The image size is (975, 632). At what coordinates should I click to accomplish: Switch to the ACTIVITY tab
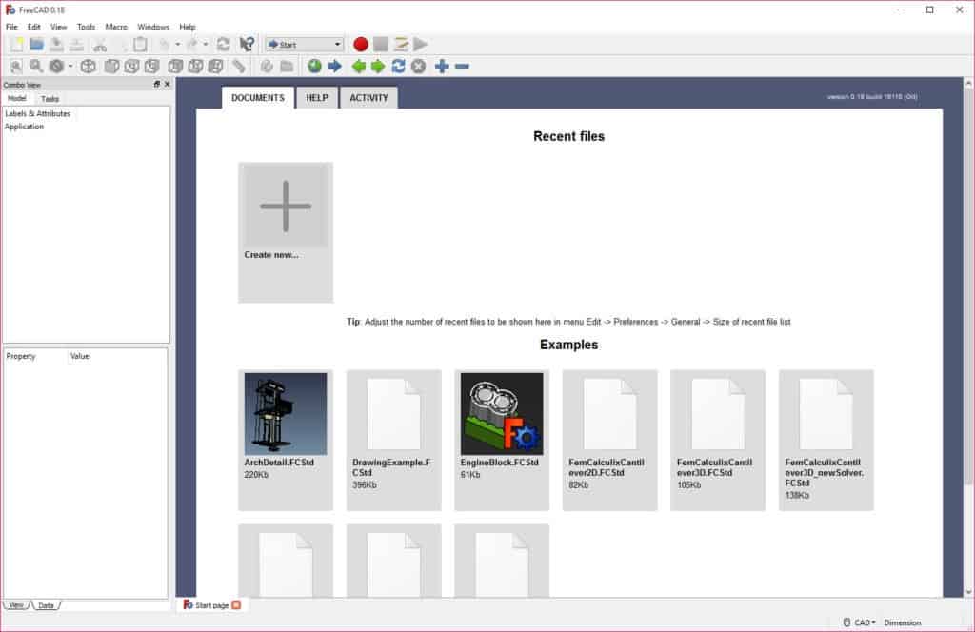click(x=368, y=98)
